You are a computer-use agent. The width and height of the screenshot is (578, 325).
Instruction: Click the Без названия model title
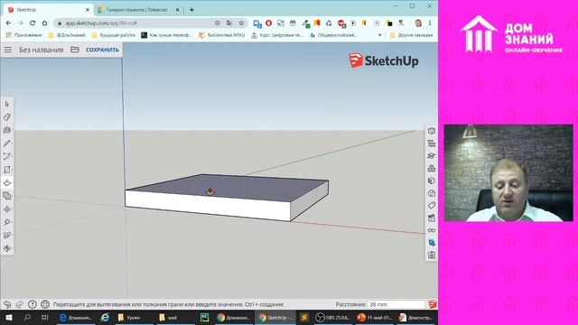41,50
